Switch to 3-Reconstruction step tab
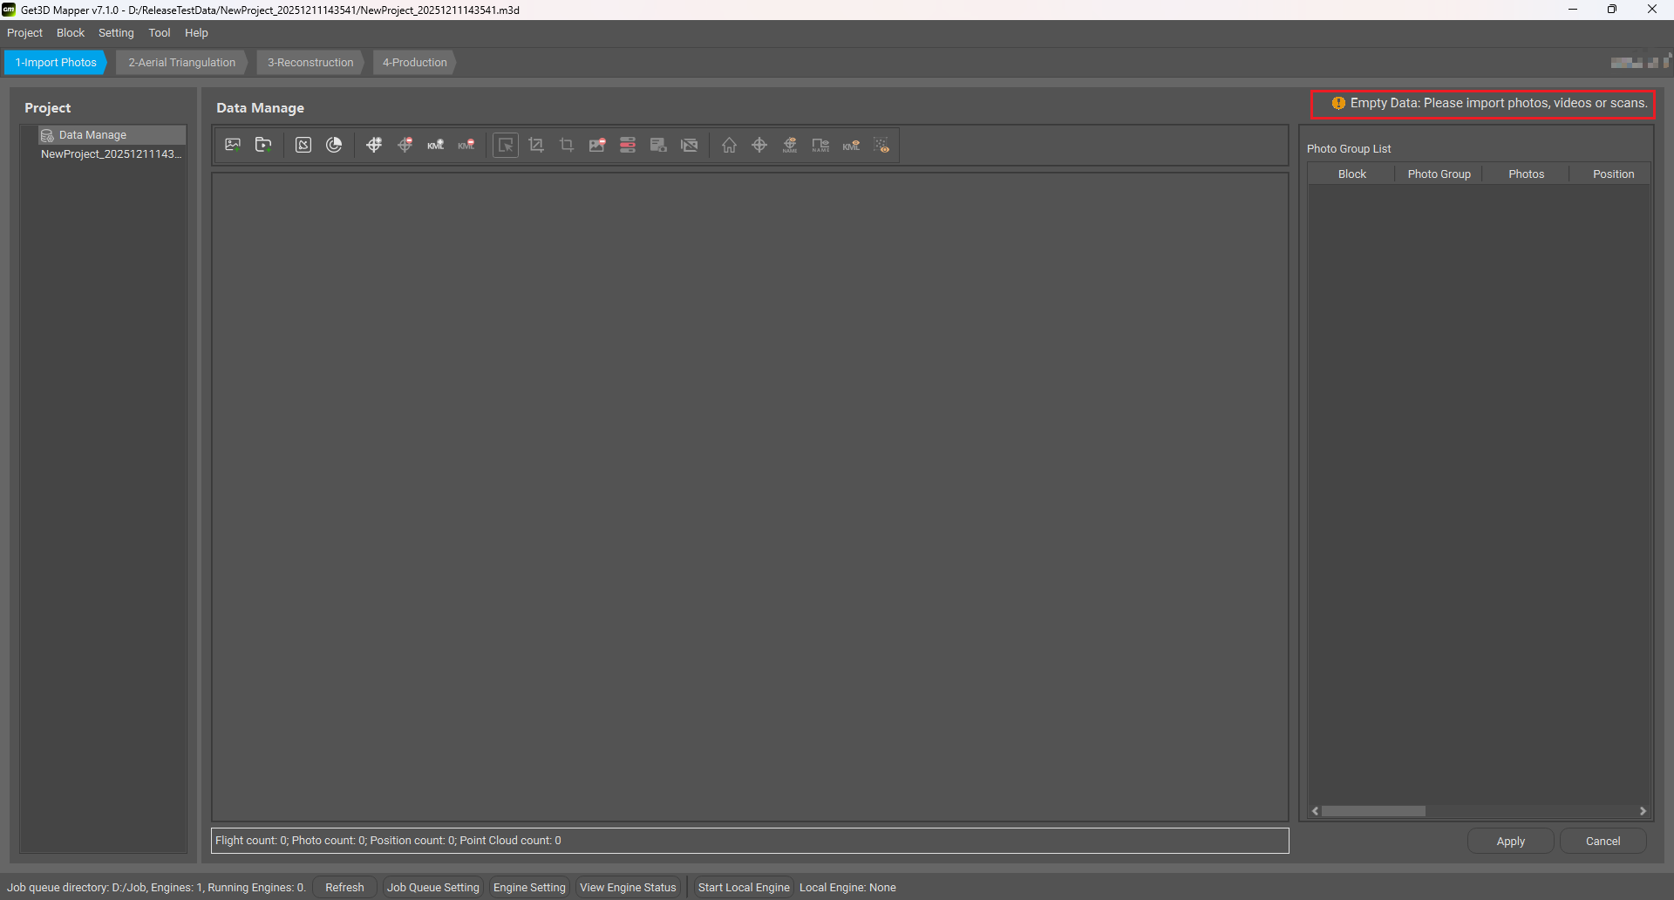Image resolution: width=1674 pixels, height=900 pixels. 310,63
